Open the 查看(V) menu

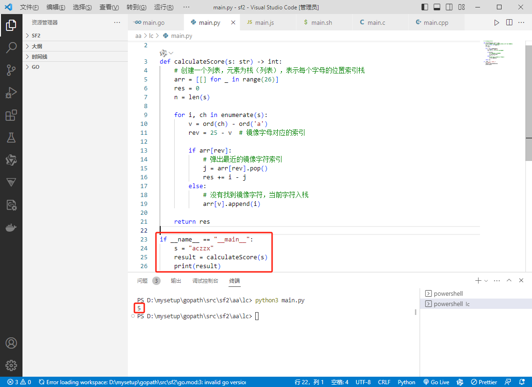click(x=109, y=7)
